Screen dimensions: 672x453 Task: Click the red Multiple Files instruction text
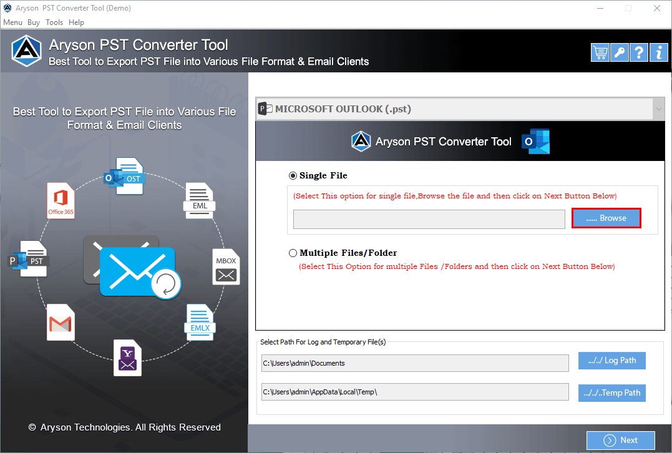point(457,266)
